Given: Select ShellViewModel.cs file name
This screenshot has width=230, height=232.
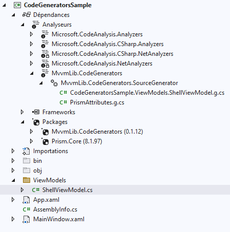Looking at the screenshot, I should (67, 190).
